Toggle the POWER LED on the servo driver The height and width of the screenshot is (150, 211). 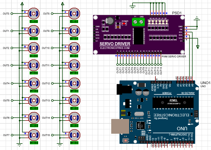[124, 23]
